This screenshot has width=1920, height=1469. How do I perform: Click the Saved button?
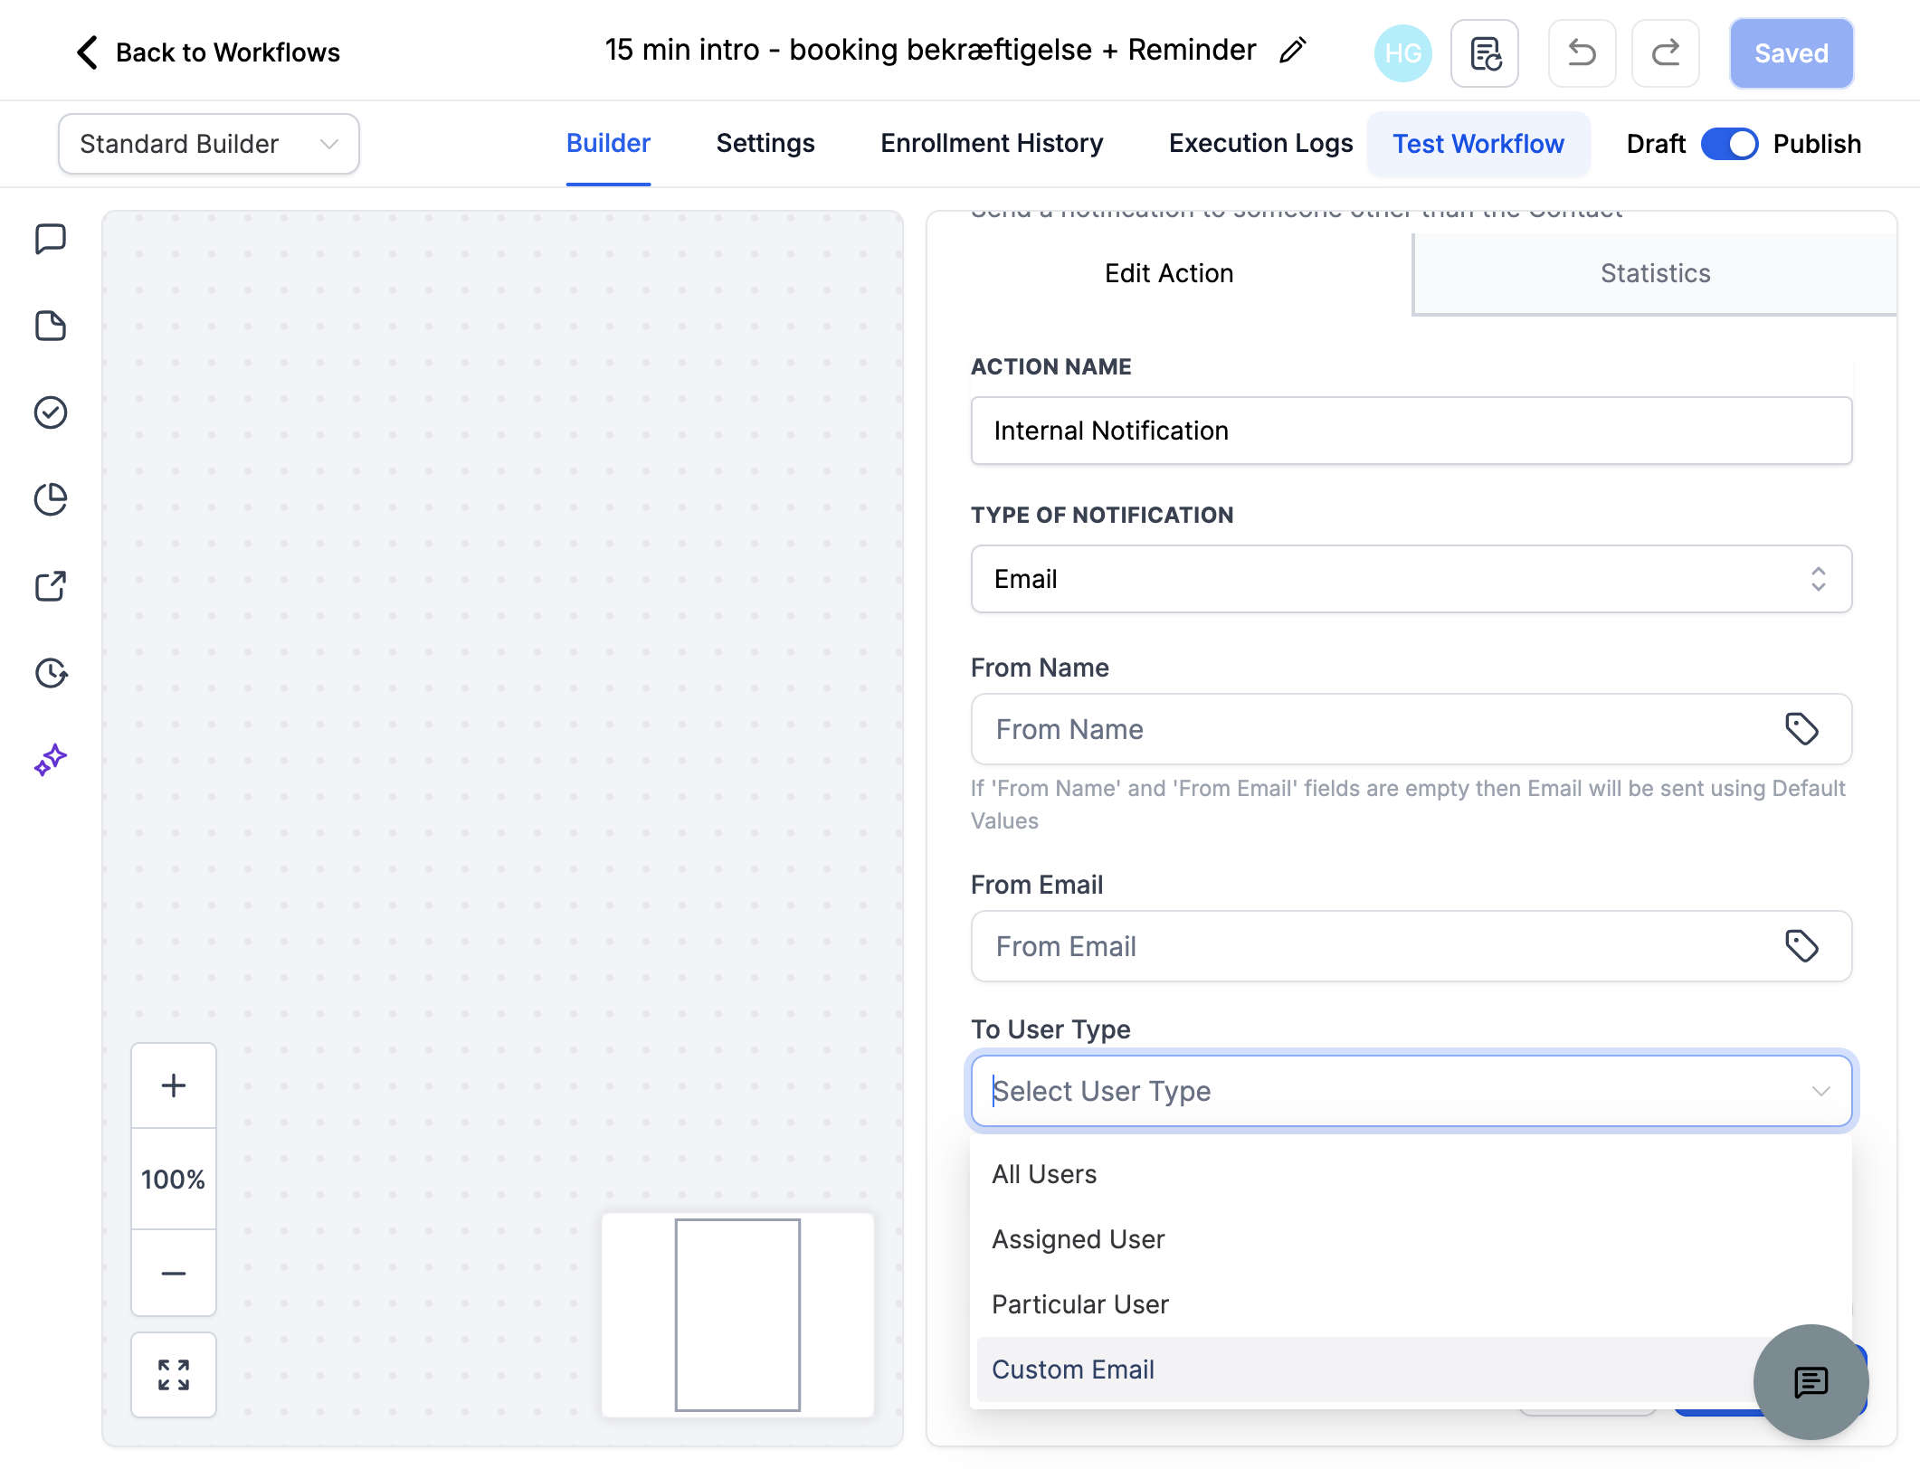1792,53
